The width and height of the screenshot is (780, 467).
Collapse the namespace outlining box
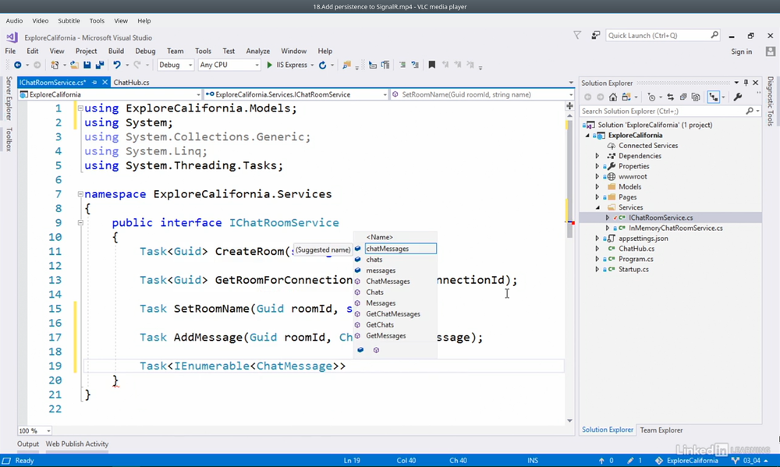click(80, 194)
